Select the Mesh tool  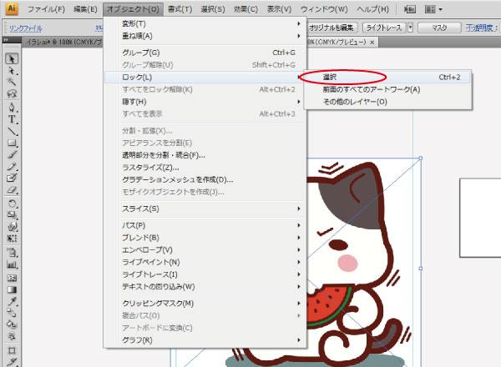pos(12,278)
